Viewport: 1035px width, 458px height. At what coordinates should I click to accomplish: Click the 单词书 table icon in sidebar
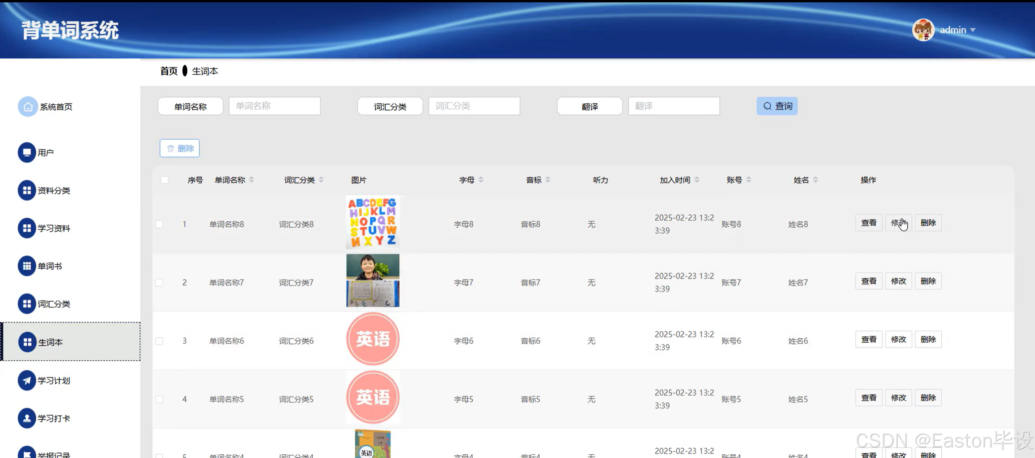[27, 266]
